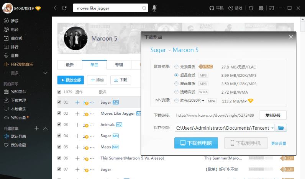Open 蓝光(1080P) resolution dropdown arrow
The height and width of the screenshot is (179, 305).
pyautogui.click(x=203, y=101)
